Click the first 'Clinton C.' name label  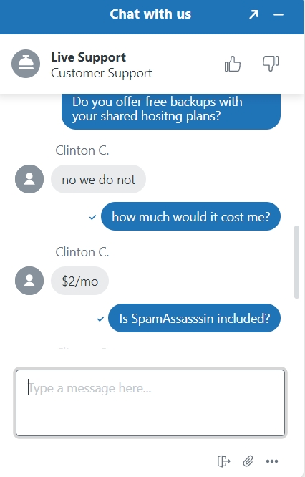click(x=82, y=150)
